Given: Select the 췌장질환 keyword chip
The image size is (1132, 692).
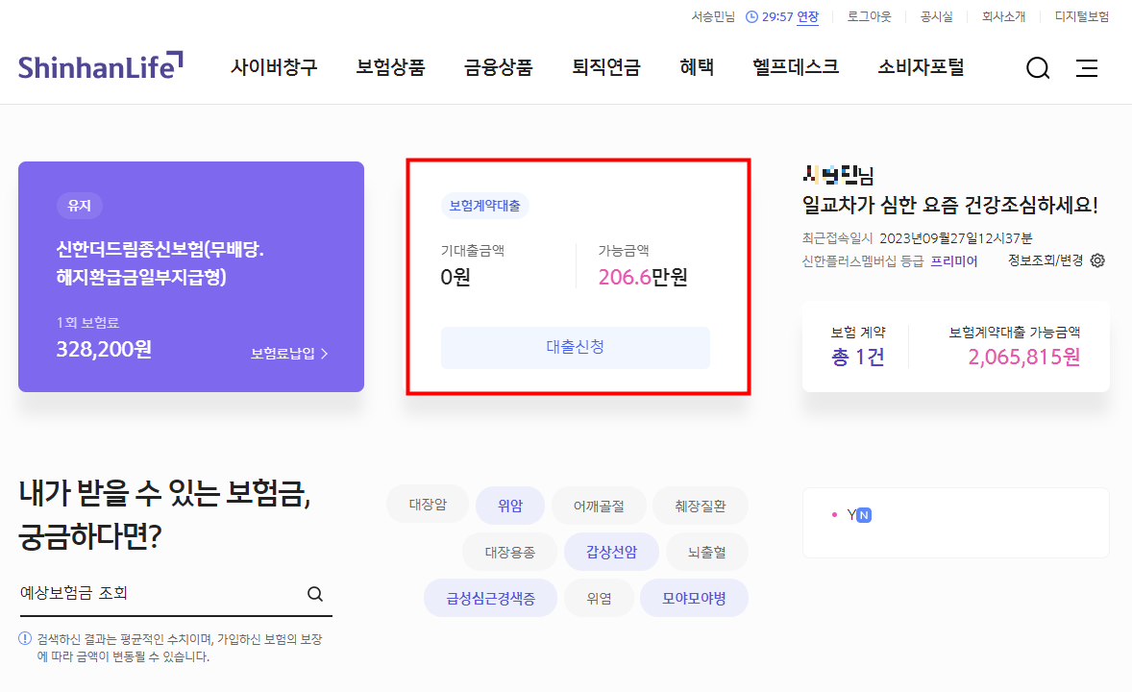Looking at the screenshot, I should (x=701, y=506).
